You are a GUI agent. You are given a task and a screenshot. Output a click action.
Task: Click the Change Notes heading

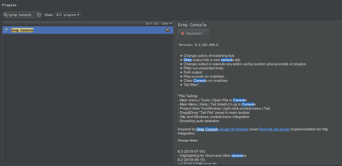pos(187,141)
